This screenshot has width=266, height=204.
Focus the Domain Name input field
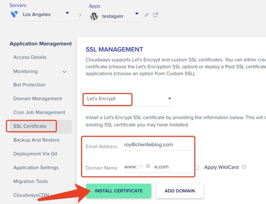[158, 167]
